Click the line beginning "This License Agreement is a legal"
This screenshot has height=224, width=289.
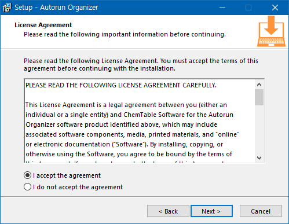tap(126, 105)
